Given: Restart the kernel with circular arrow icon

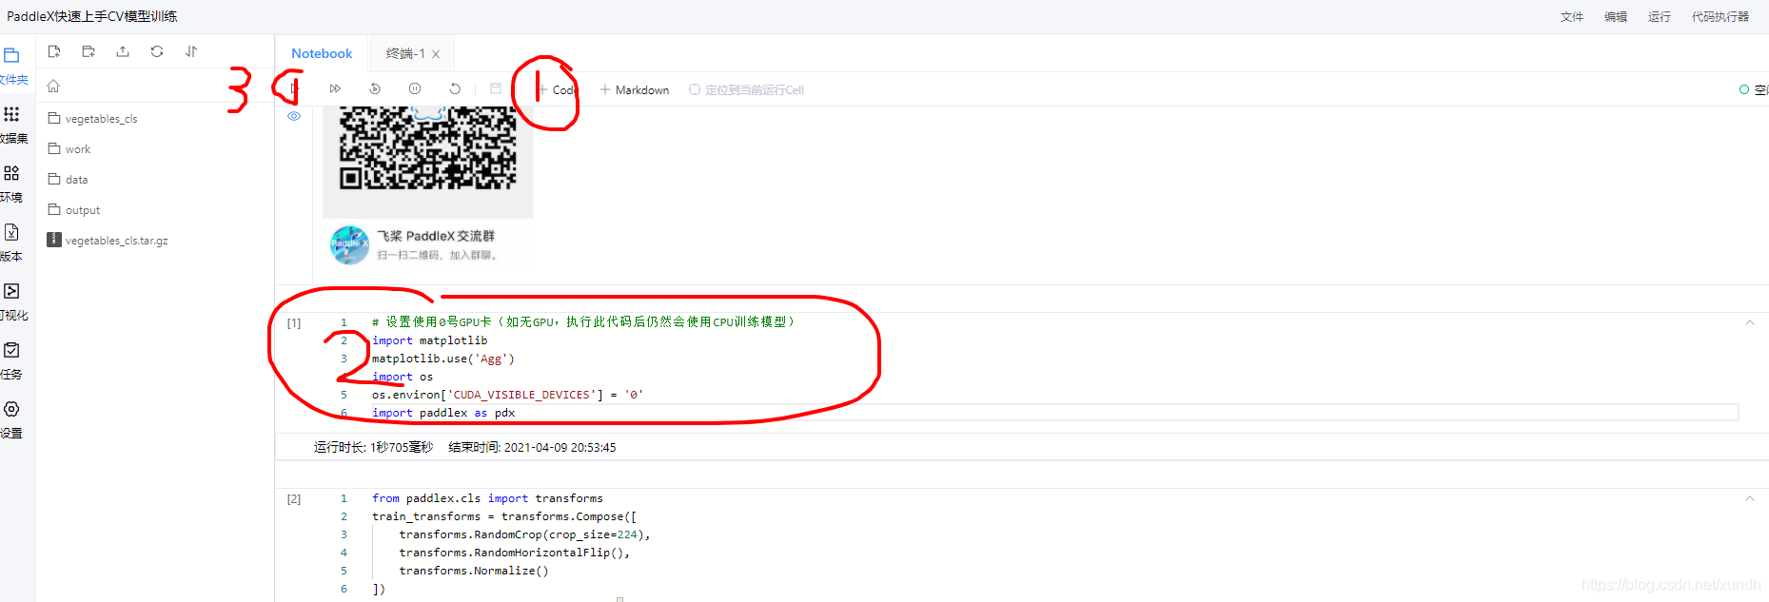Looking at the screenshot, I should coord(455,88).
